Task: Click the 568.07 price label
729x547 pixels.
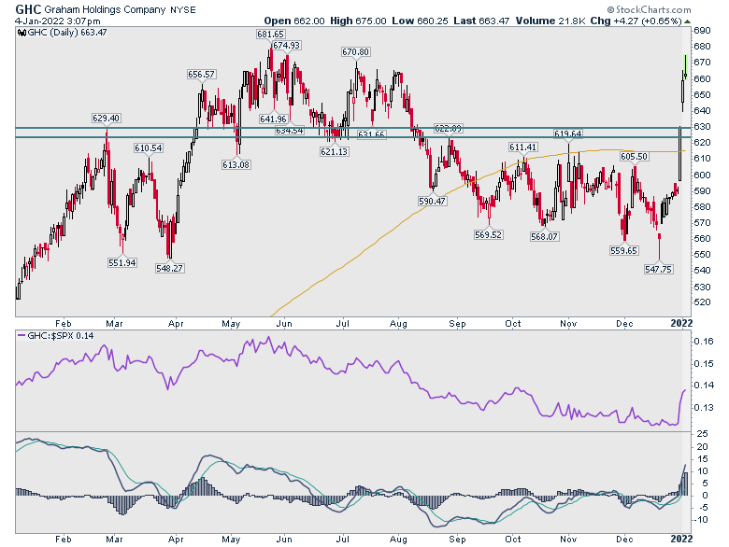Action: (545, 237)
